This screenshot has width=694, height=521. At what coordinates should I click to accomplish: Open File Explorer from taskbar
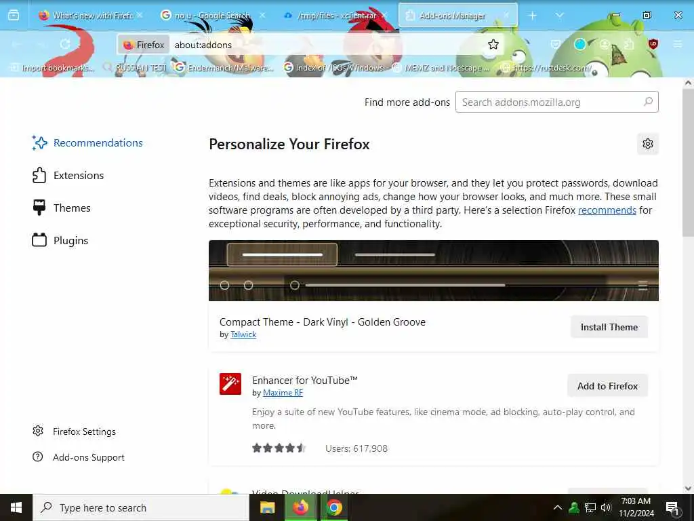(267, 507)
